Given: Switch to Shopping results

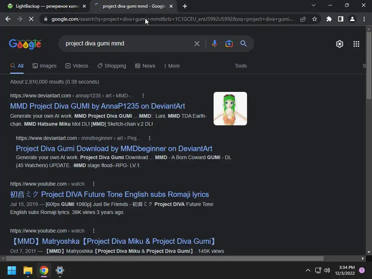Looking at the screenshot, I should coord(112,66).
